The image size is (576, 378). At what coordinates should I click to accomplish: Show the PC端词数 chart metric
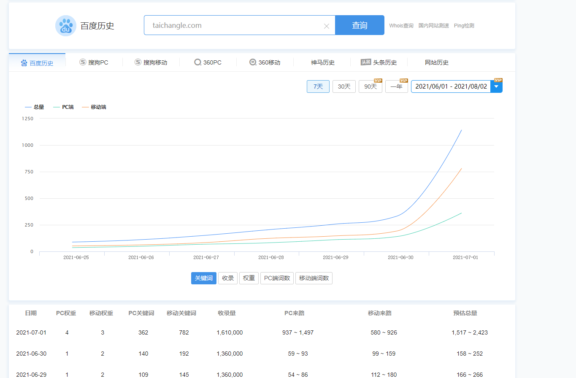tap(277, 278)
